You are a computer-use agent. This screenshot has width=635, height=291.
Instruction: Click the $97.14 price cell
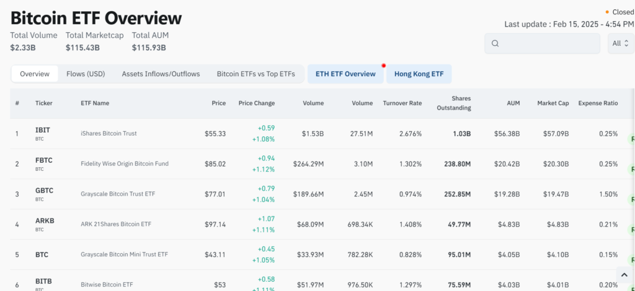pos(215,224)
